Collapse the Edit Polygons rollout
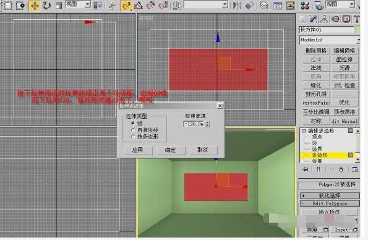 (x=330, y=204)
